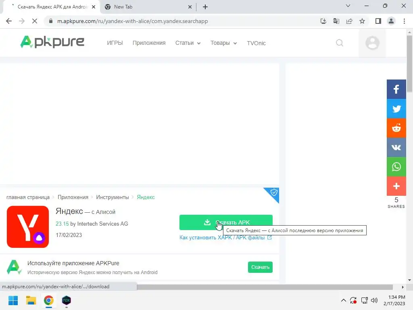Screen dimensions: 413x310
Task: Open Intertech Services AG developer link
Action: click(102, 224)
